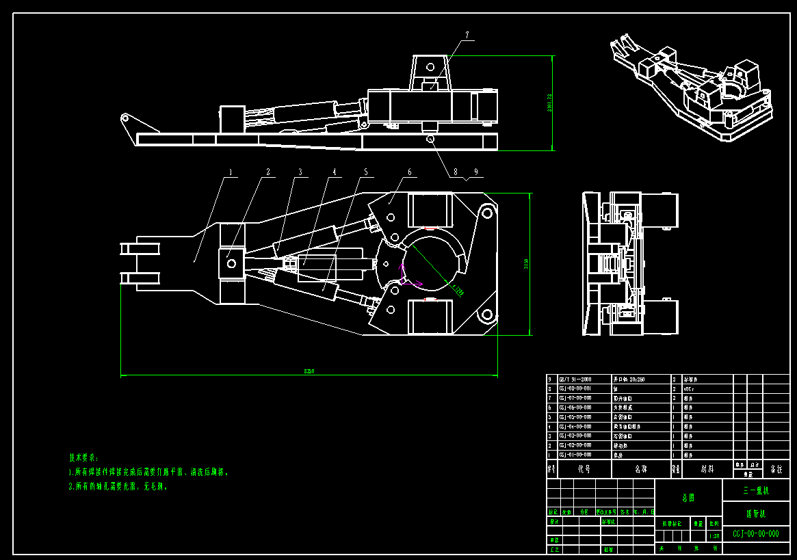Select the 3D isometric view of machine
797x560 pixels.
[692, 86]
